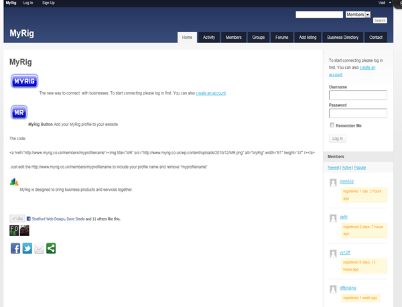This screenshot has width=402, height=307.
Task: Focus the header search field
Action: 319,15
